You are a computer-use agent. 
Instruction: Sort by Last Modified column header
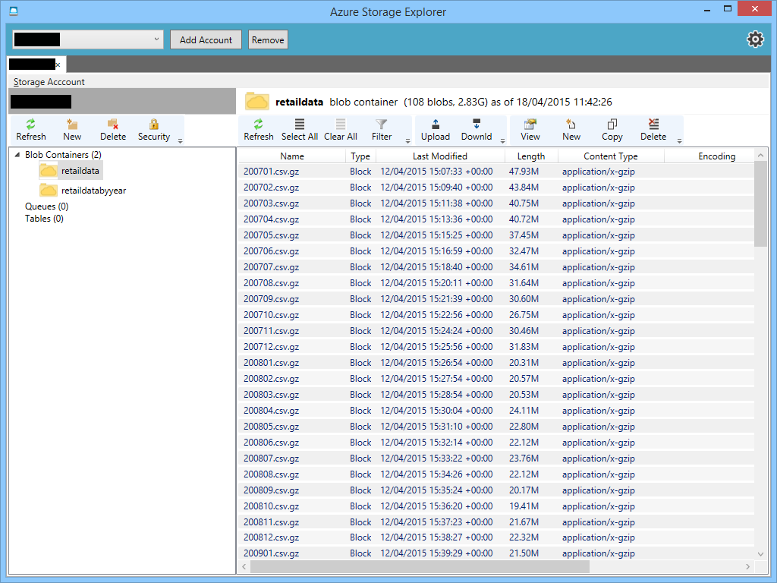click(440, 156)
